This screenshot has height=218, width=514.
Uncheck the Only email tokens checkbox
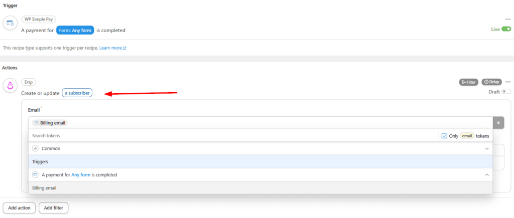pos(444,136)
